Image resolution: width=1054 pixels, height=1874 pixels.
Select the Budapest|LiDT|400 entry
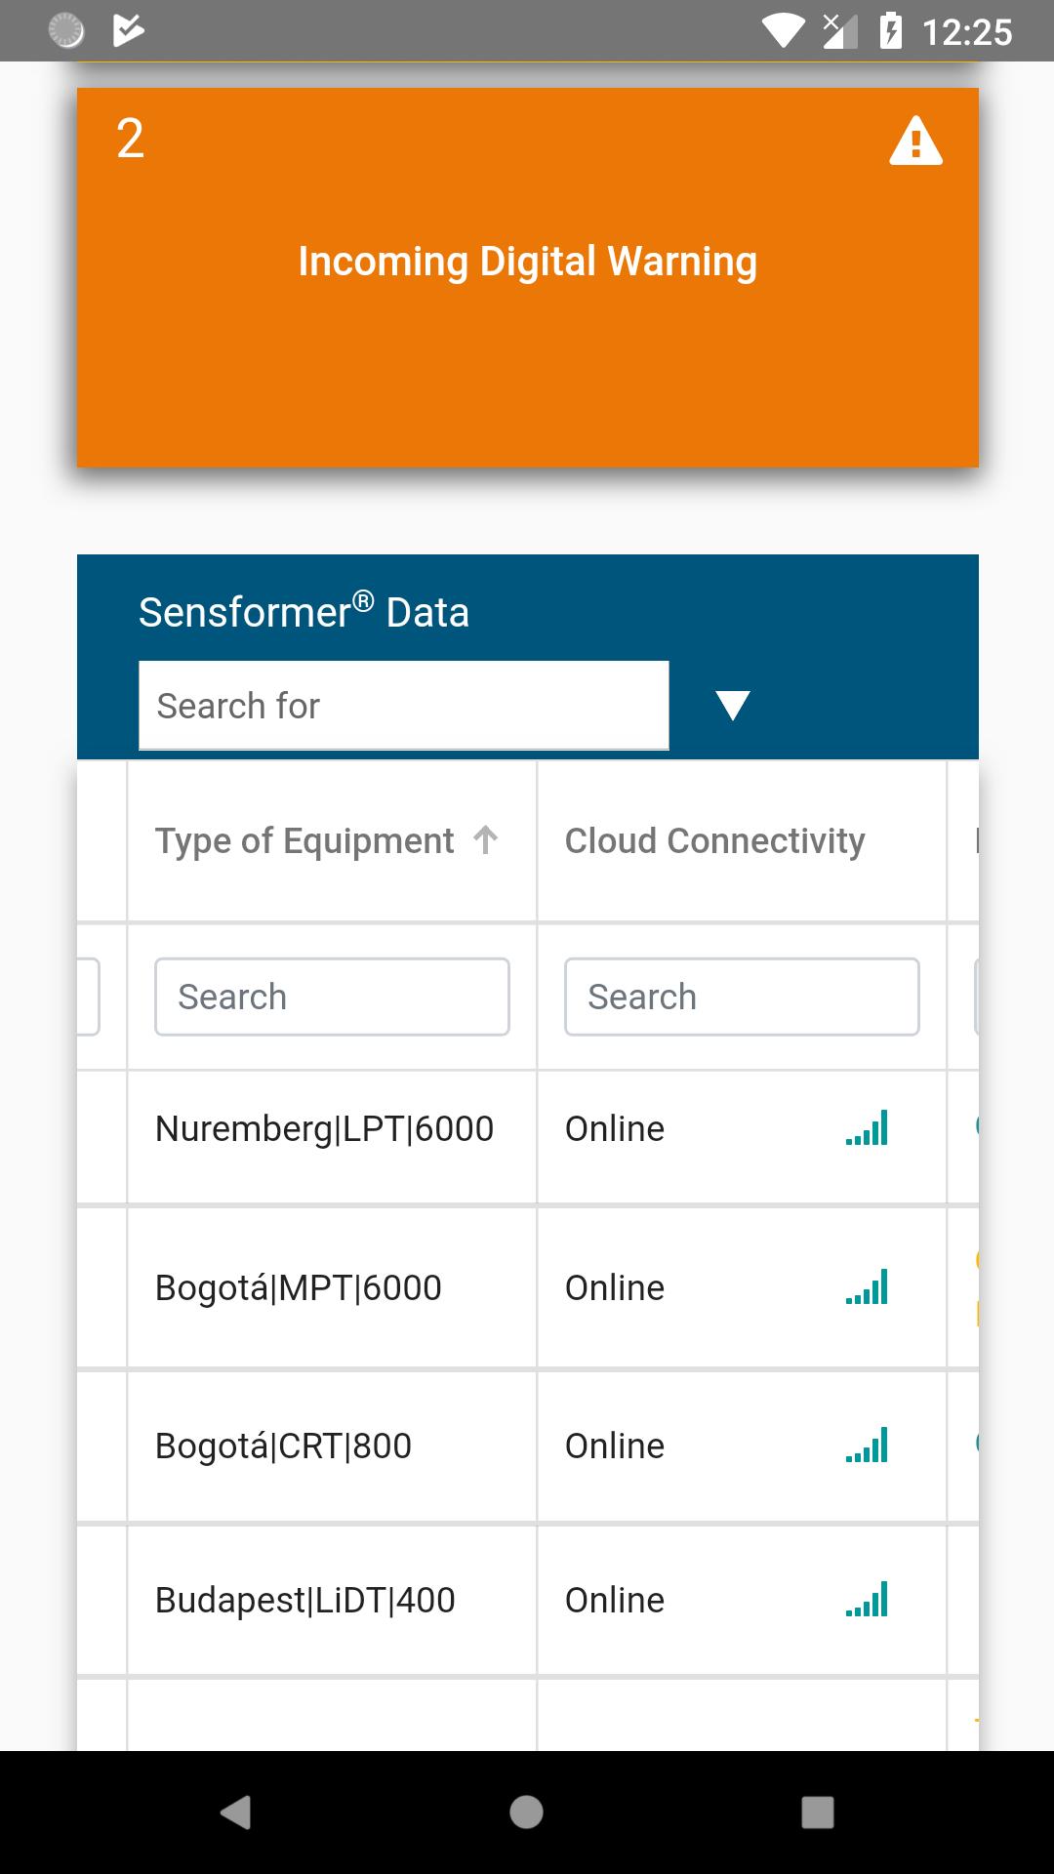(305, 1600)
